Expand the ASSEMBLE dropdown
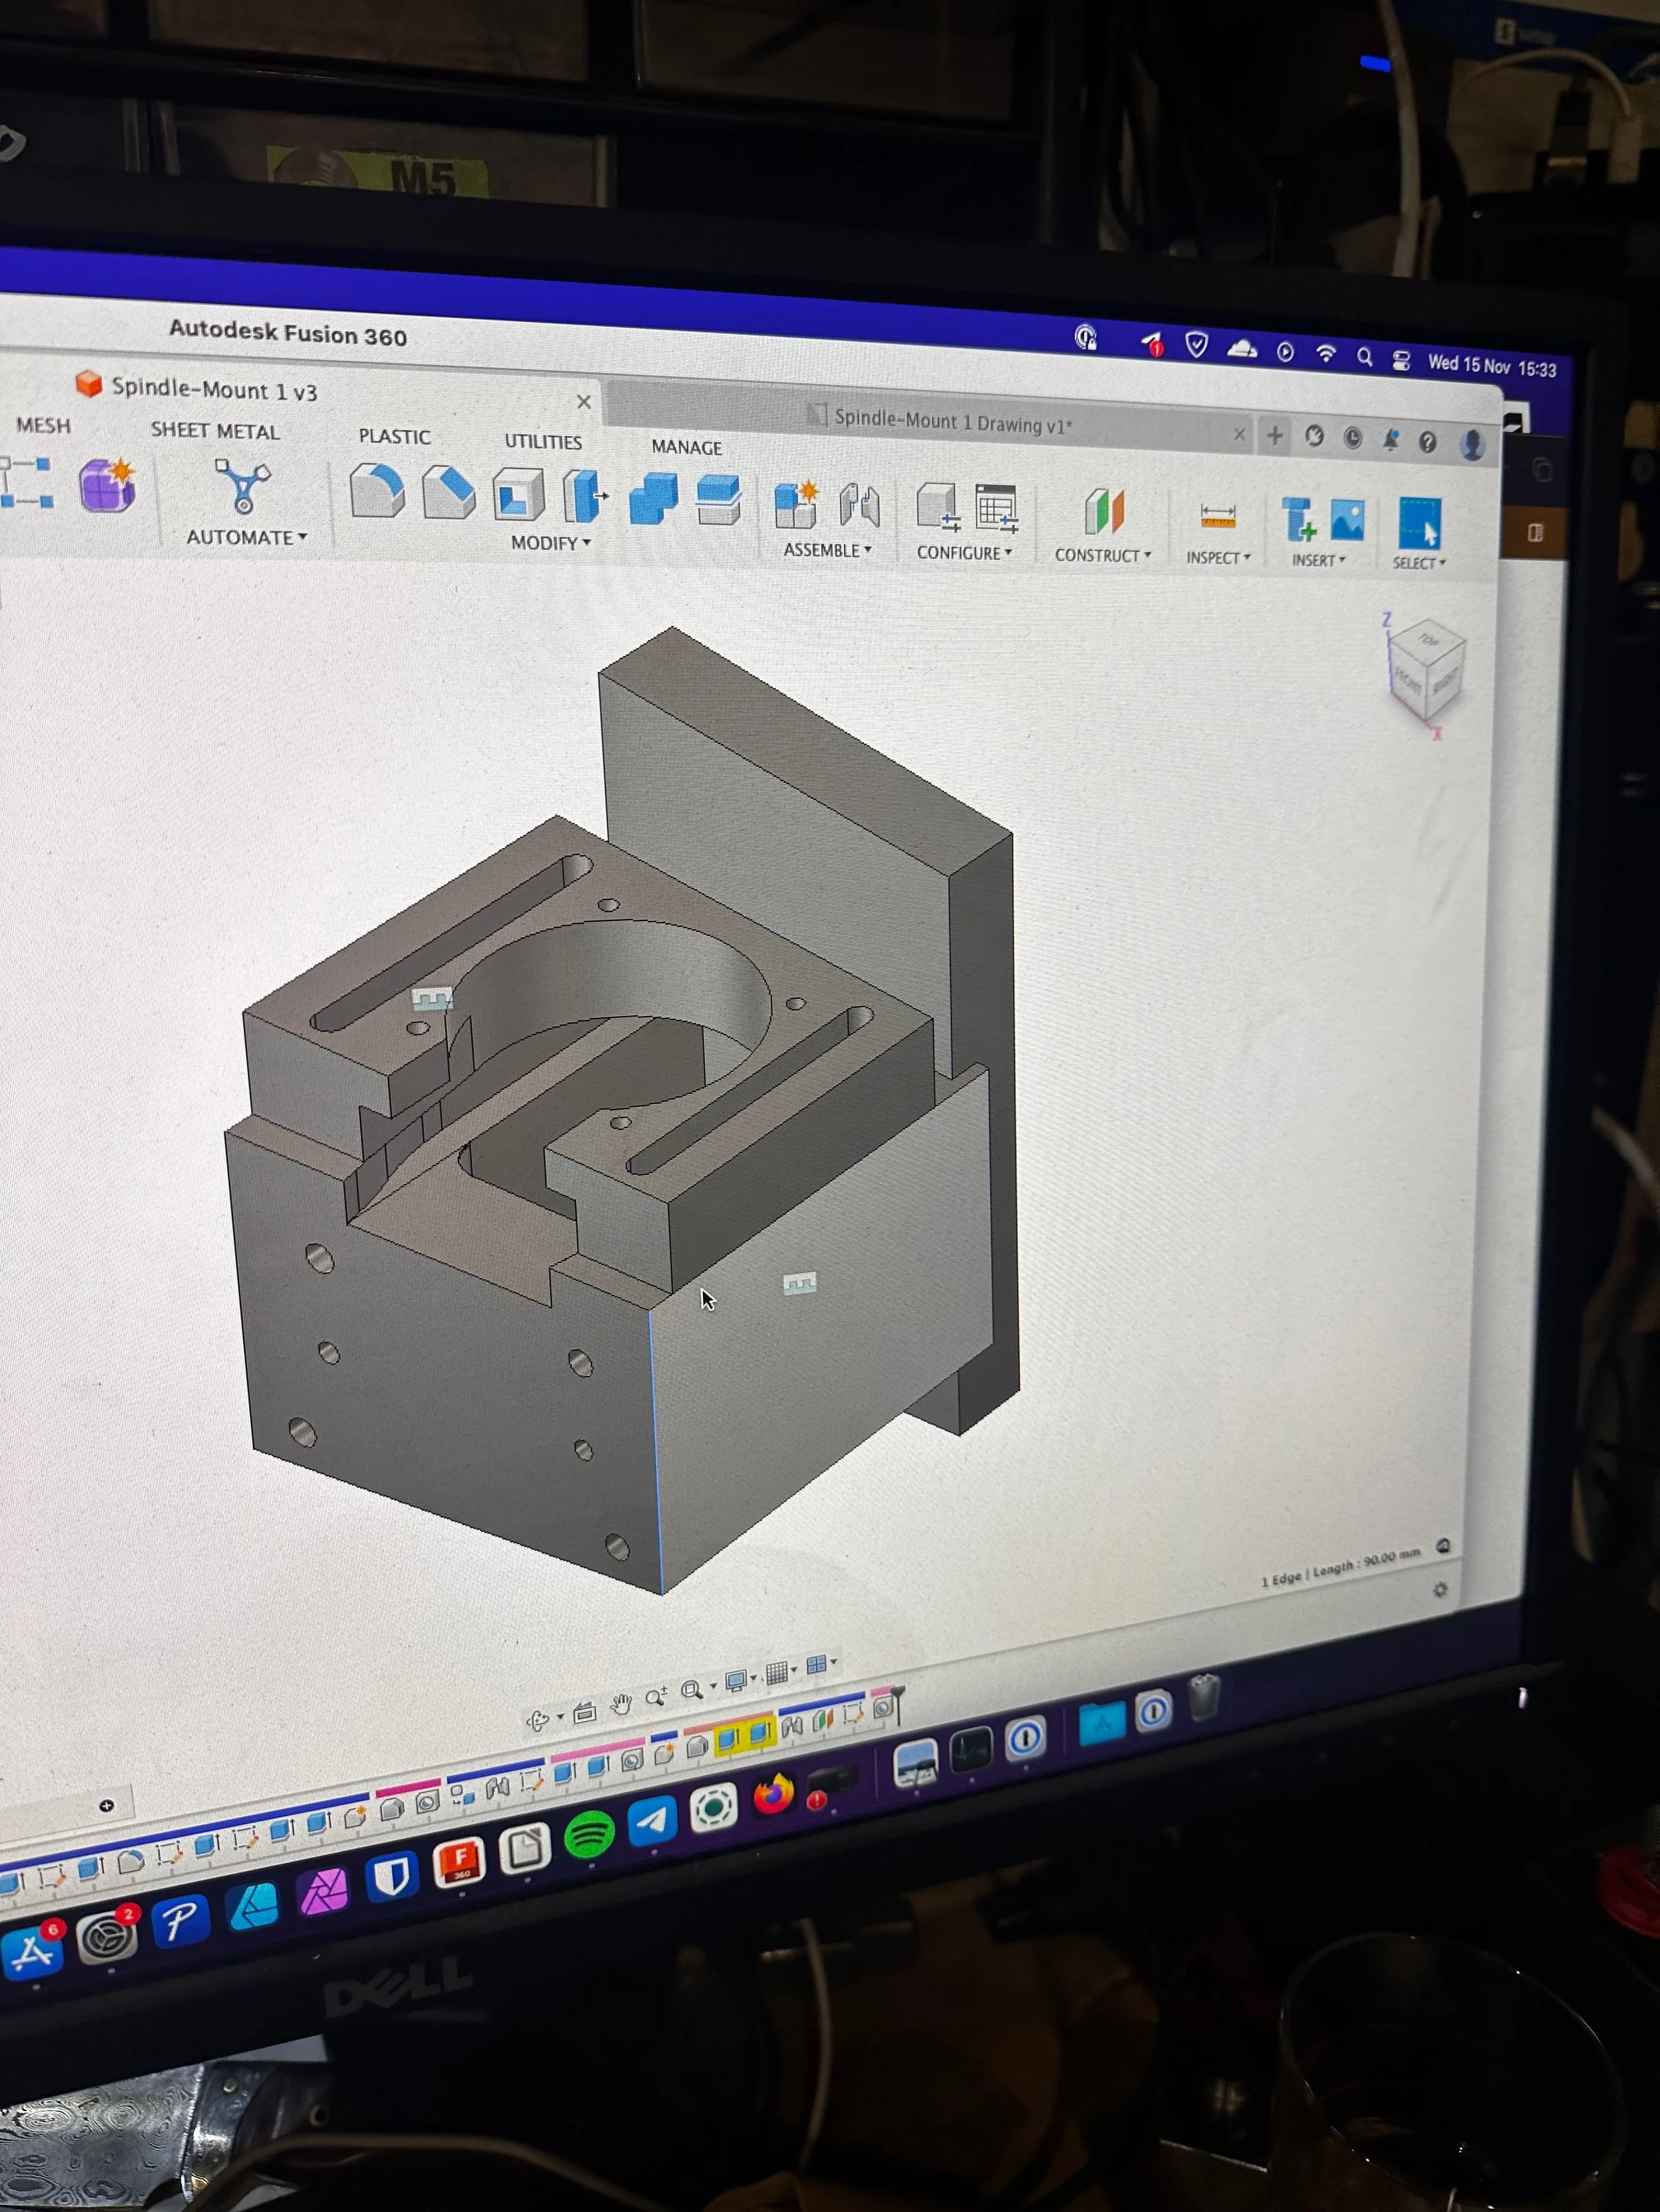 pos(827,550)
